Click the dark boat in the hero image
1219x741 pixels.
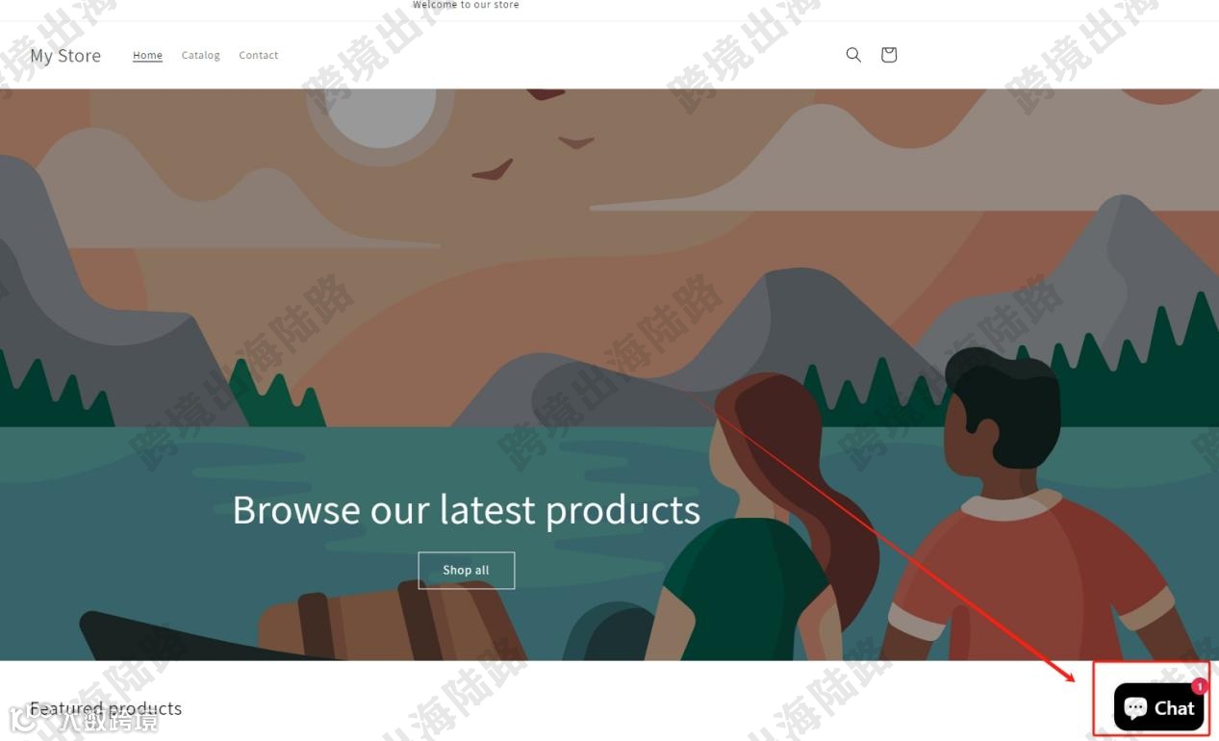[192, 637]
